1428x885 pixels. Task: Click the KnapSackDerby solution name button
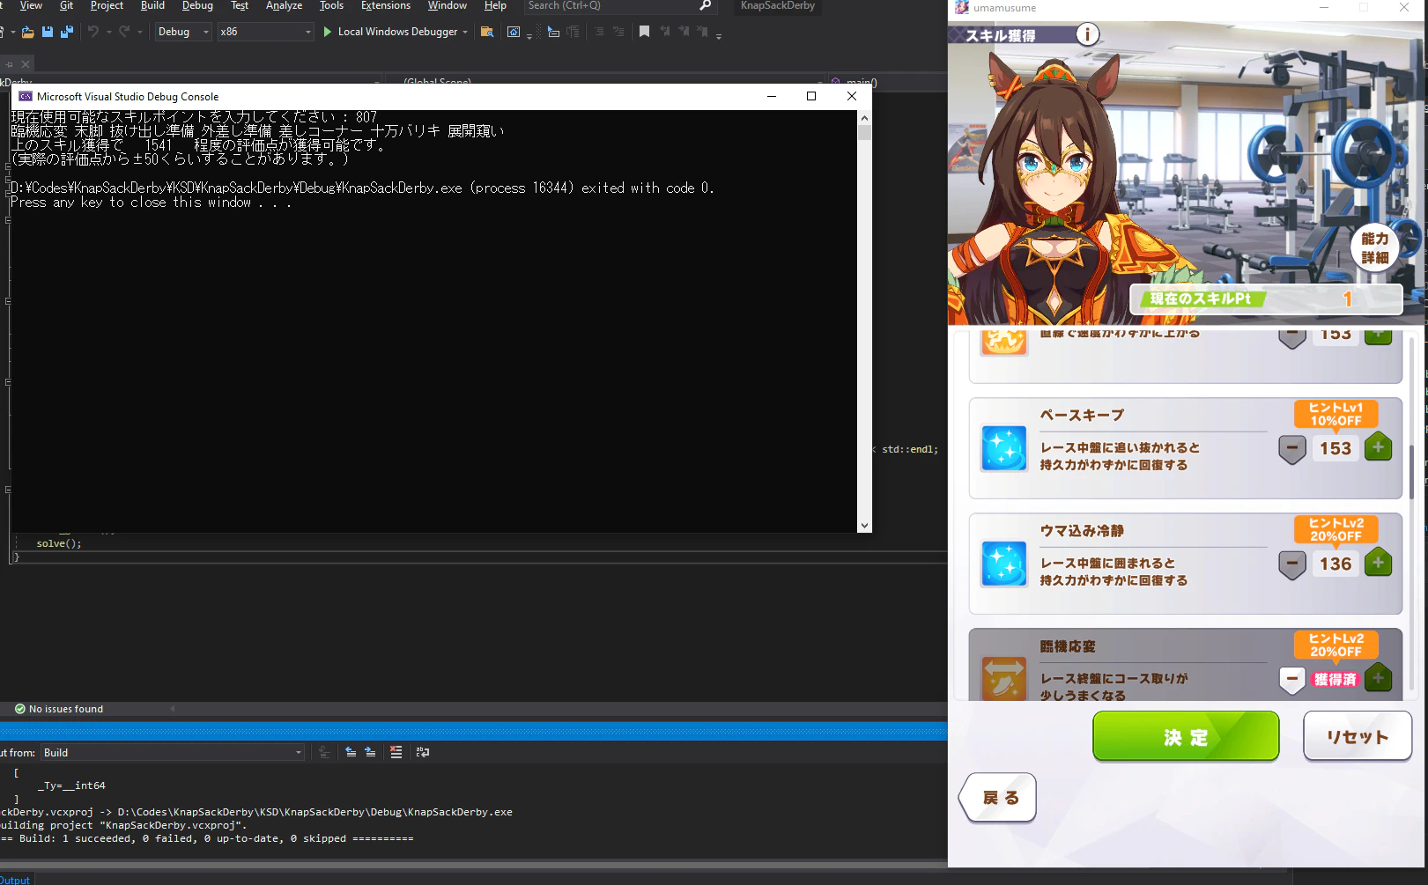pyautogui.click(x=778, y=6)
